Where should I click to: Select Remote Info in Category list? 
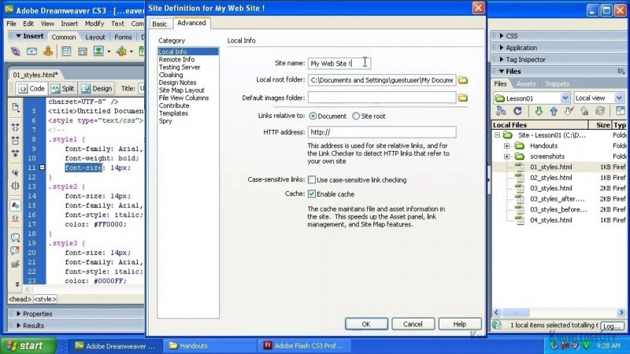coord(176,60)
